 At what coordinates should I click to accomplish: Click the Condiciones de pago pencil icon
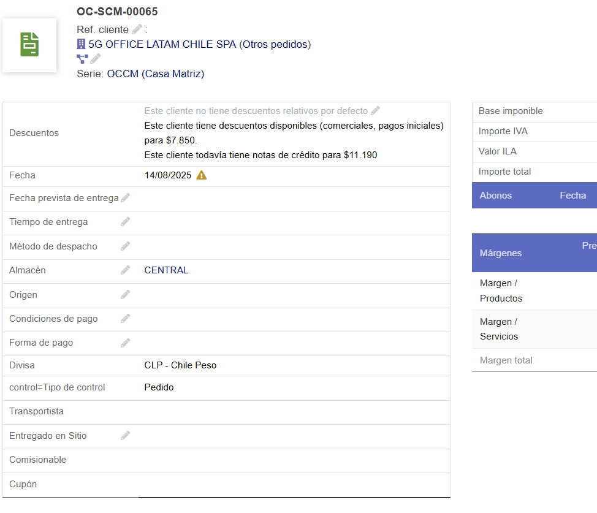pyautogui.click(x=125, y=318)
